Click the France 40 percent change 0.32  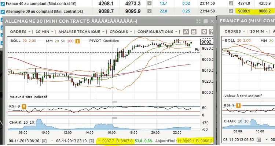(186, 3)
